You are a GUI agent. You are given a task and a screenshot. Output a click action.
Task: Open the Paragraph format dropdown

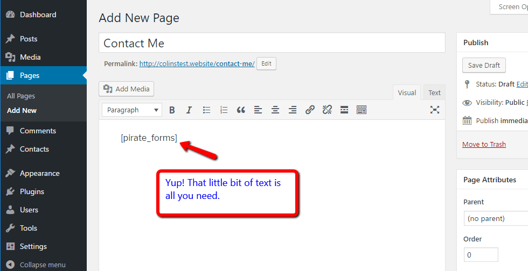[x=132, y=110]
